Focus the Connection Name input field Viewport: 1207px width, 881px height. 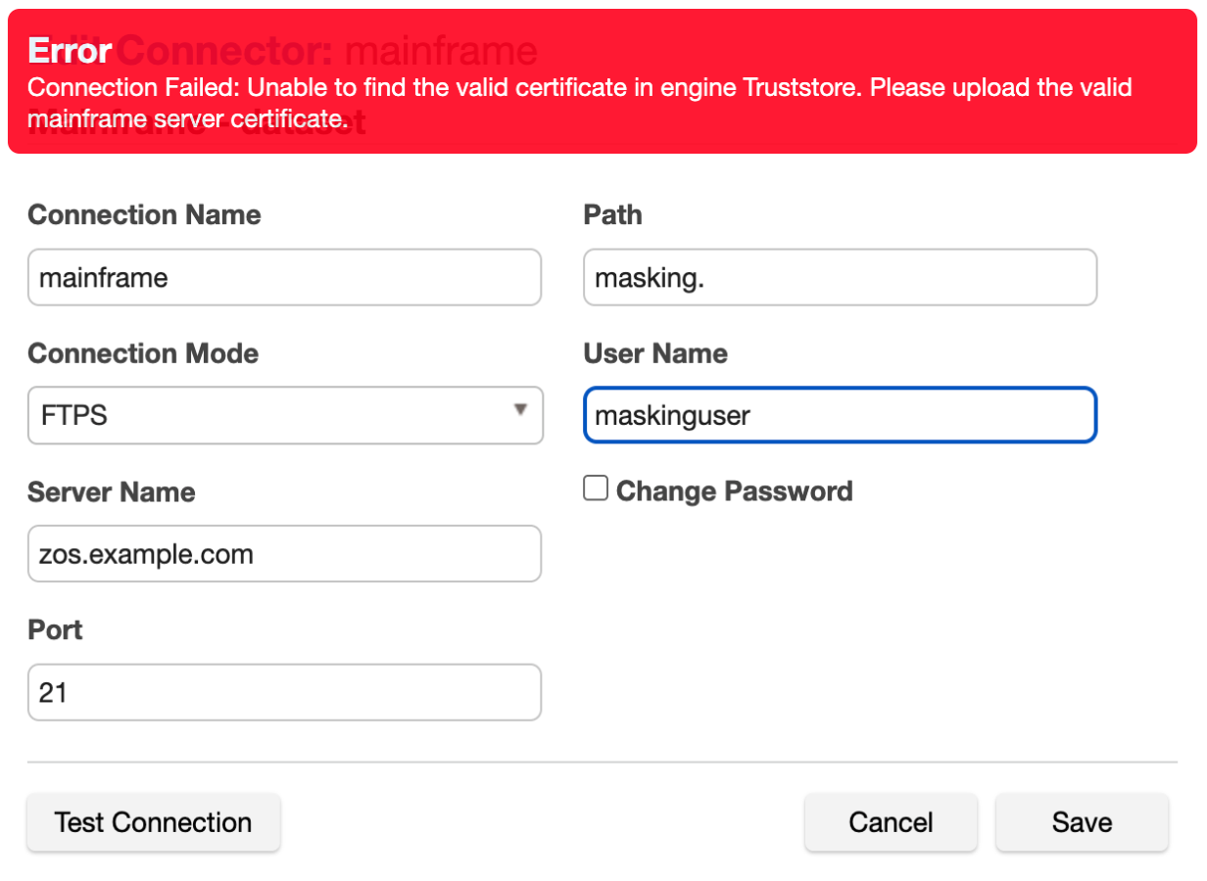point(284,277)
